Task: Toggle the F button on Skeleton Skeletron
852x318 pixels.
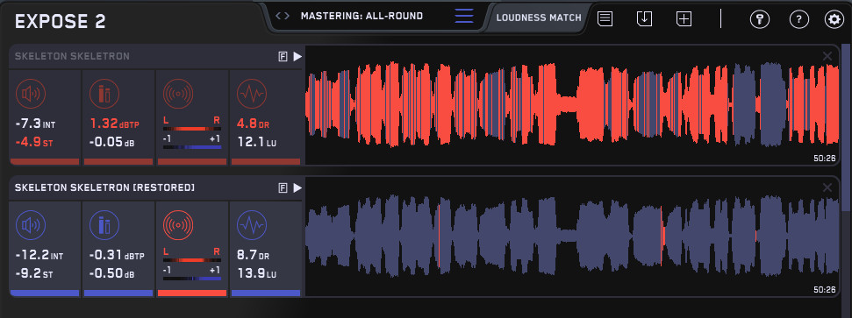Action: [283, 56]
